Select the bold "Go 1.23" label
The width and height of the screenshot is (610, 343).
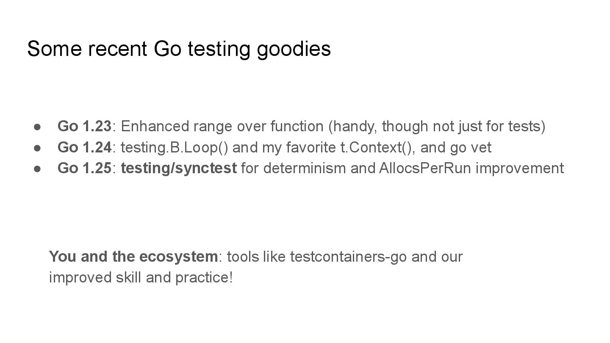pos(84,126)
